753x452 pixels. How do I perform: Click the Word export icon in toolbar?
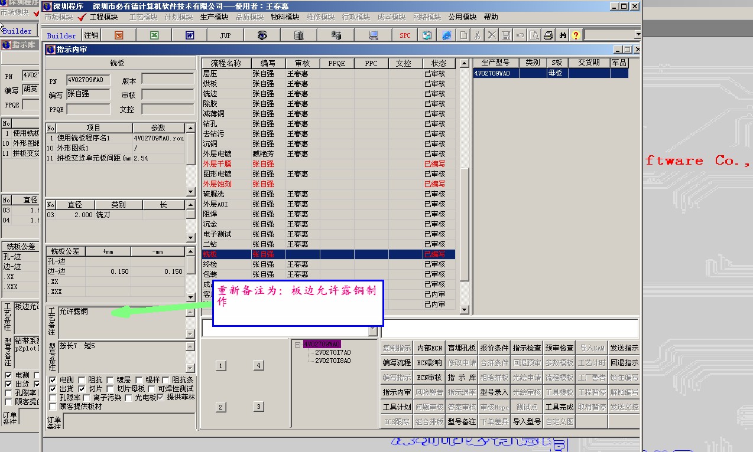tap(190, 35)
